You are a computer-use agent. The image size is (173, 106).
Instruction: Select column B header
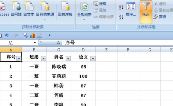[34, 50]
